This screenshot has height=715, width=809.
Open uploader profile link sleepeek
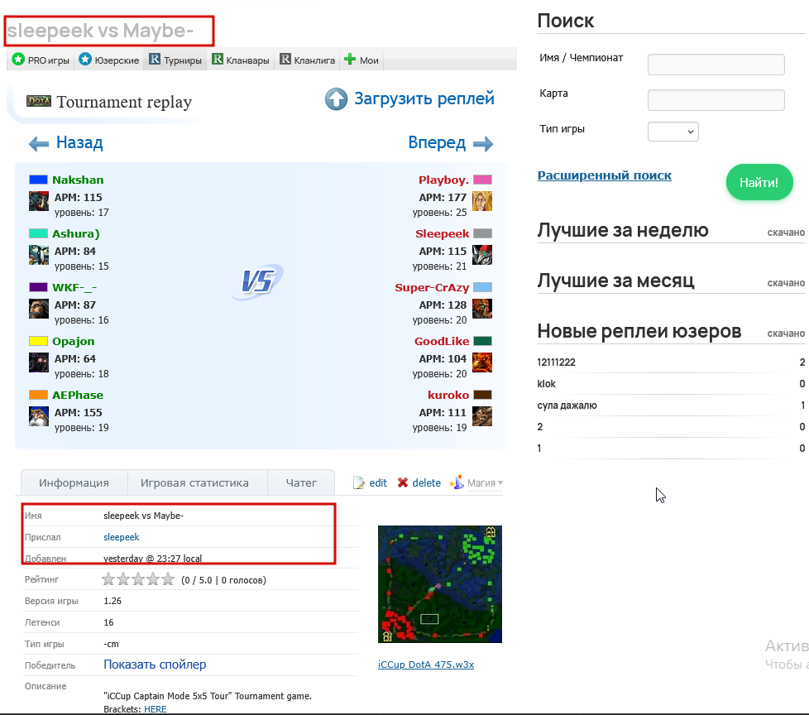tap(122, 537)
